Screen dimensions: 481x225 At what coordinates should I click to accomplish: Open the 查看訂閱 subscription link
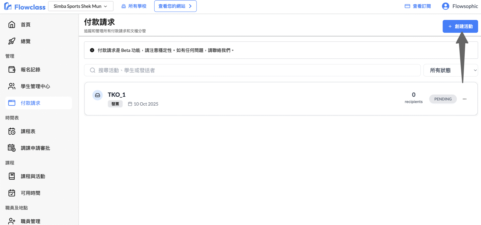click(418, 6)
